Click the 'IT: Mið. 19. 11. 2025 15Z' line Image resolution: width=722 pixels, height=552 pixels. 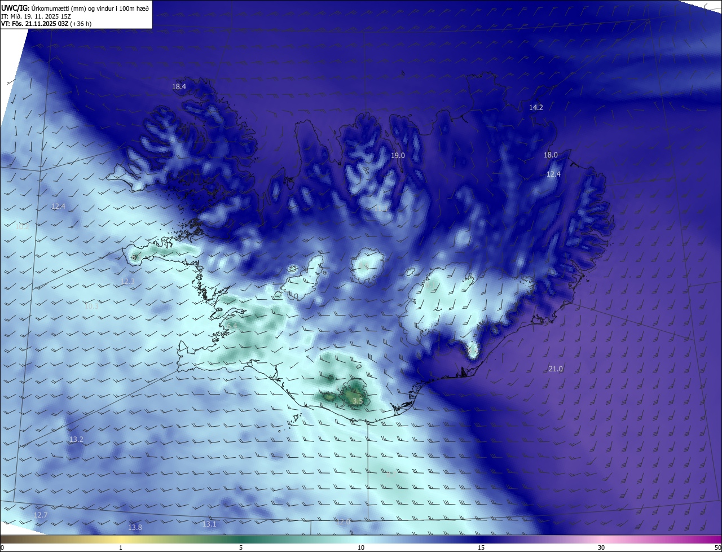pyautogui.click(x=36, y=16)
